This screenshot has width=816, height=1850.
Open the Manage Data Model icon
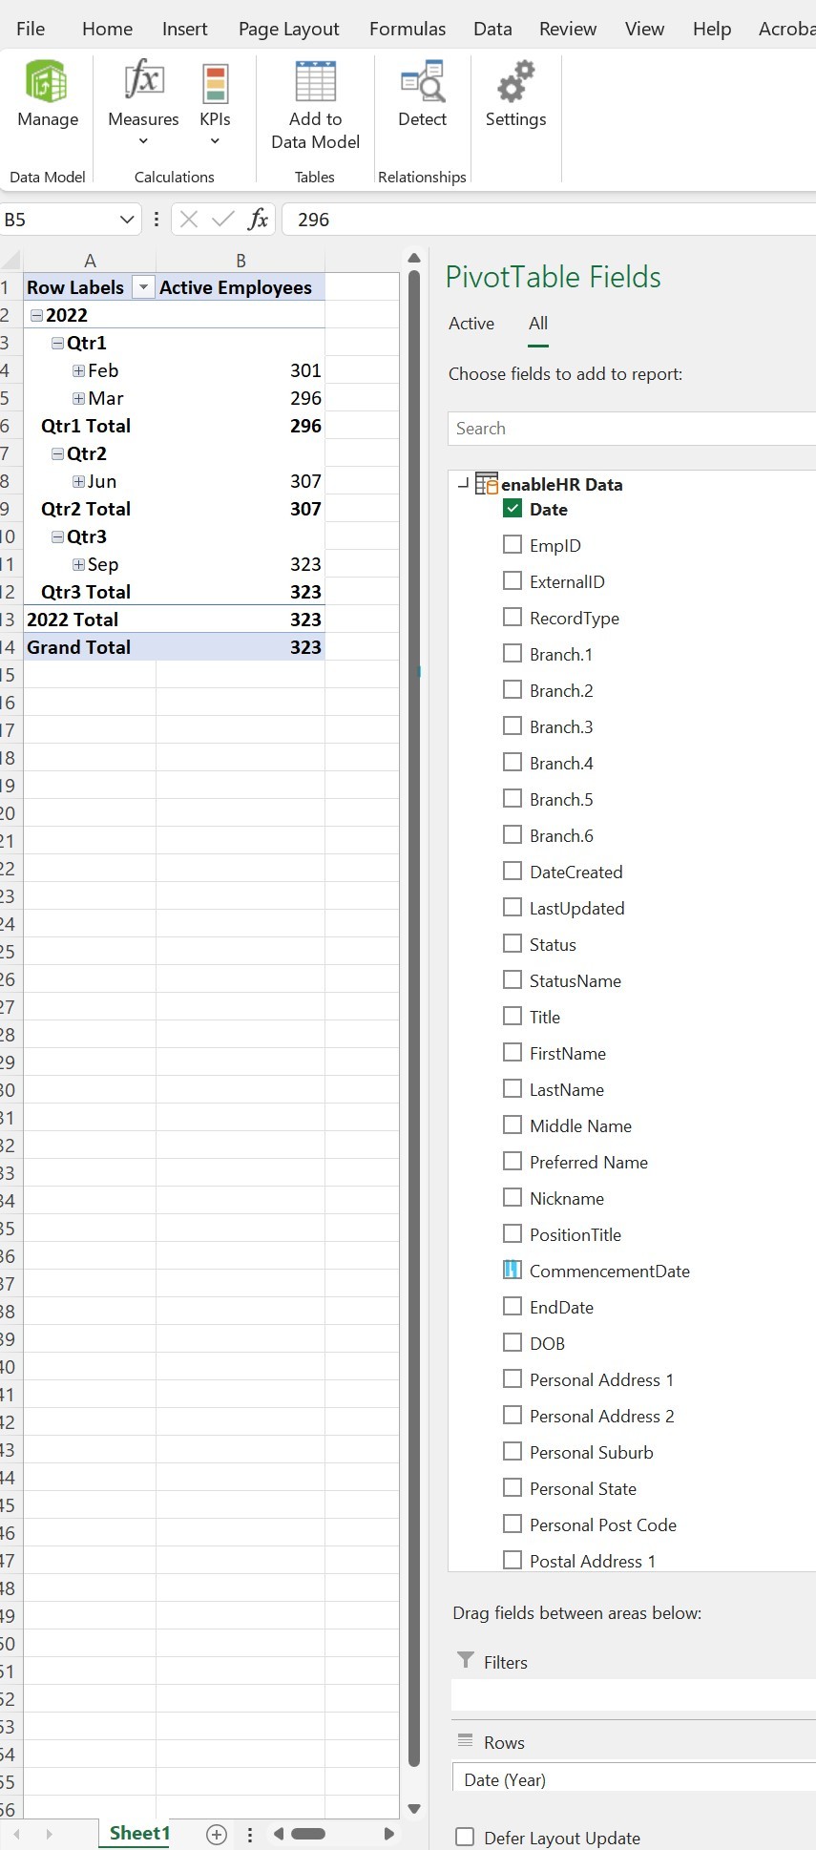click(47, 81)
